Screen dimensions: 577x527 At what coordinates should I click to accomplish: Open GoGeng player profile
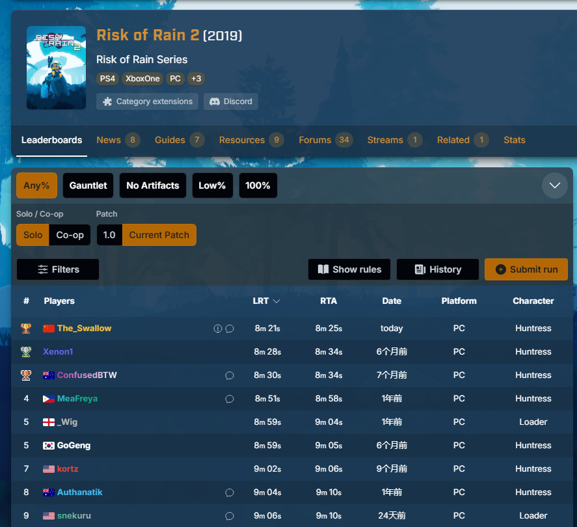pos(74,446)
